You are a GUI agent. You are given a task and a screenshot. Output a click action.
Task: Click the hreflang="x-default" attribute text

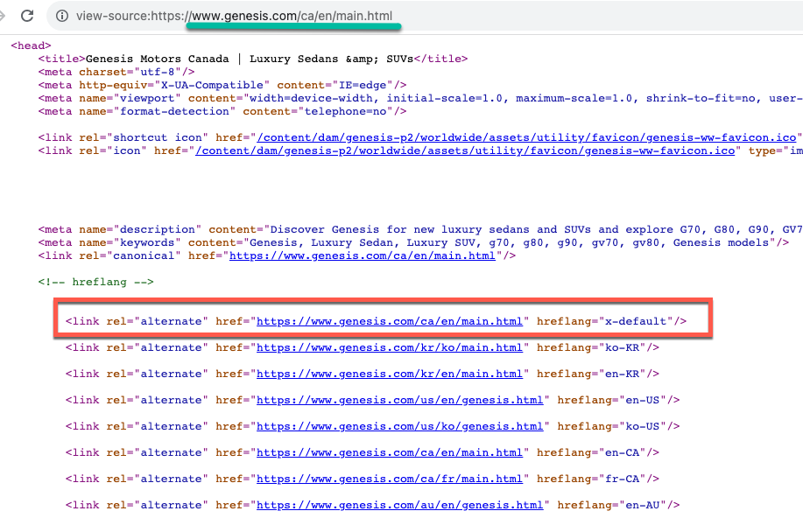605,321
